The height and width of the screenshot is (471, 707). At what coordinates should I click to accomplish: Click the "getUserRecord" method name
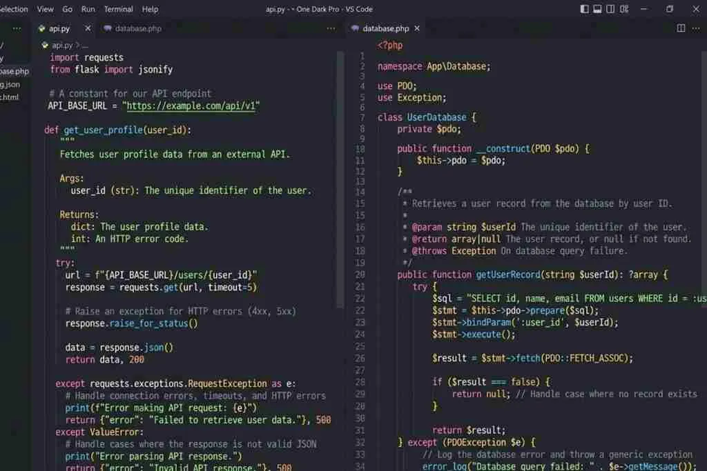click(507, 274)
